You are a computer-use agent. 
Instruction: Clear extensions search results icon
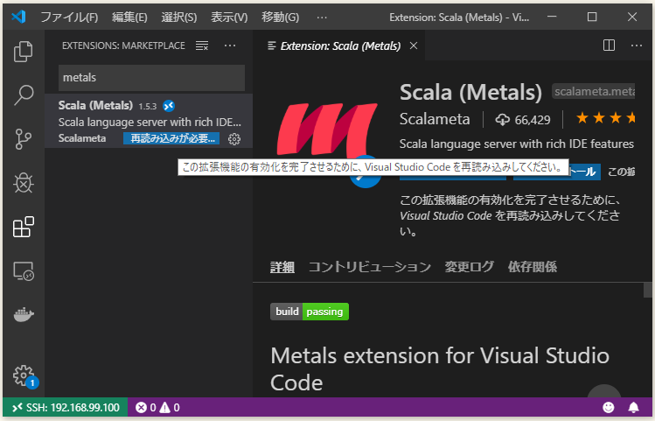(202, 46)
